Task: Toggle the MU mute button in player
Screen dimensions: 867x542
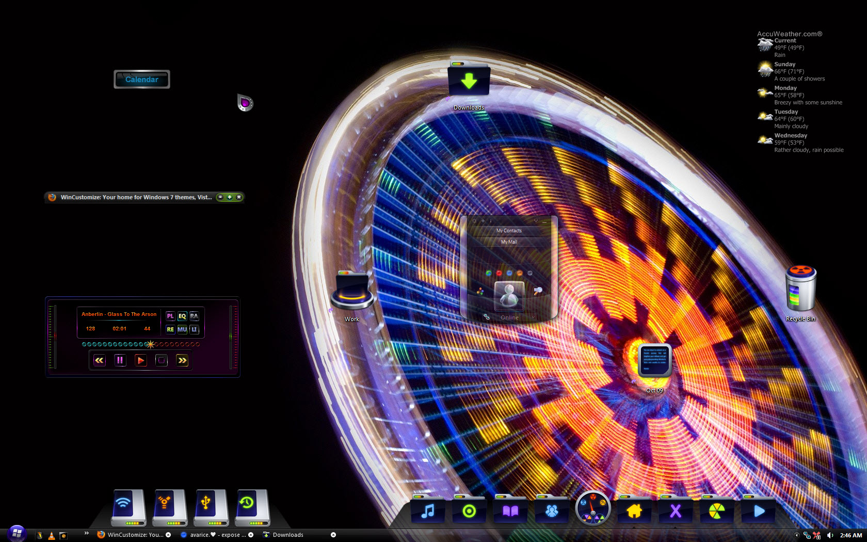Action: click(x=182, y=329)
